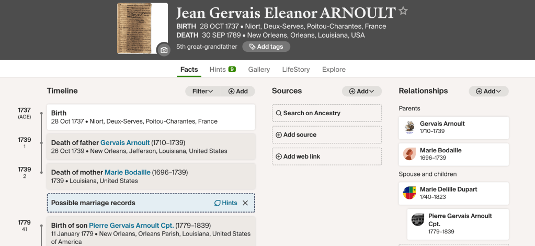Click the Hints icon in marriage records
Viewport: 535px width, 246px height.
tap(218, 203)
